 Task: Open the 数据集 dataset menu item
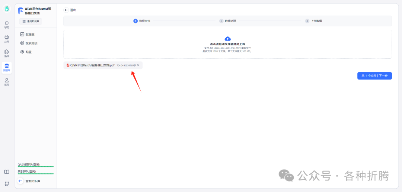tap(29, 34)
